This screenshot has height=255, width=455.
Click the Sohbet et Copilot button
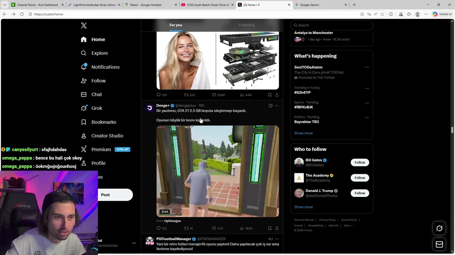pyautogui.click(x=442, y=14)
